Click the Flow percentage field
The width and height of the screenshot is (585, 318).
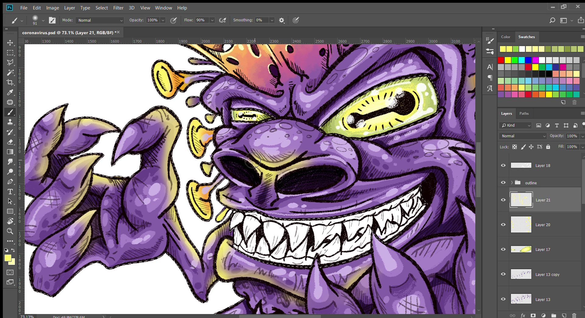point(201,20)
